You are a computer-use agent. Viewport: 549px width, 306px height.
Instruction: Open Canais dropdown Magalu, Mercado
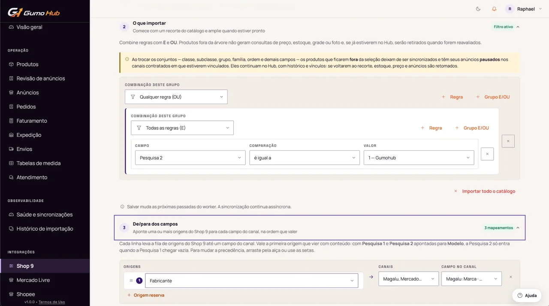pos(409,279)
